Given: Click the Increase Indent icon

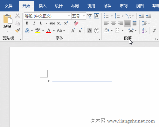Looking at the screenshot, I should 149,16.
